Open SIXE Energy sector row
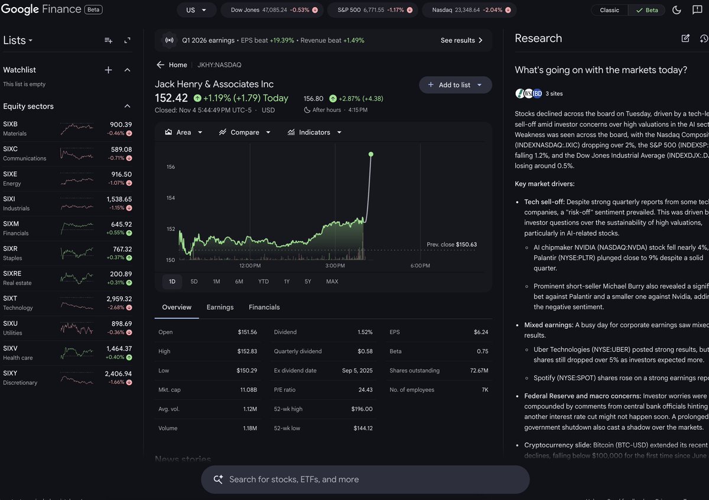This screenshot has height=500, width=709. point(67,178)
